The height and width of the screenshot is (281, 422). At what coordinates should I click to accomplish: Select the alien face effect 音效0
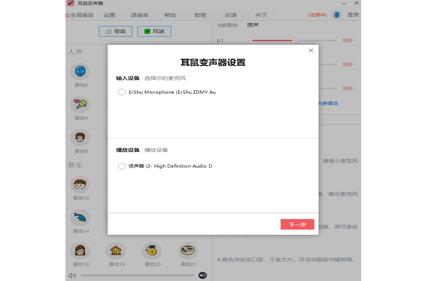(80, 72)
